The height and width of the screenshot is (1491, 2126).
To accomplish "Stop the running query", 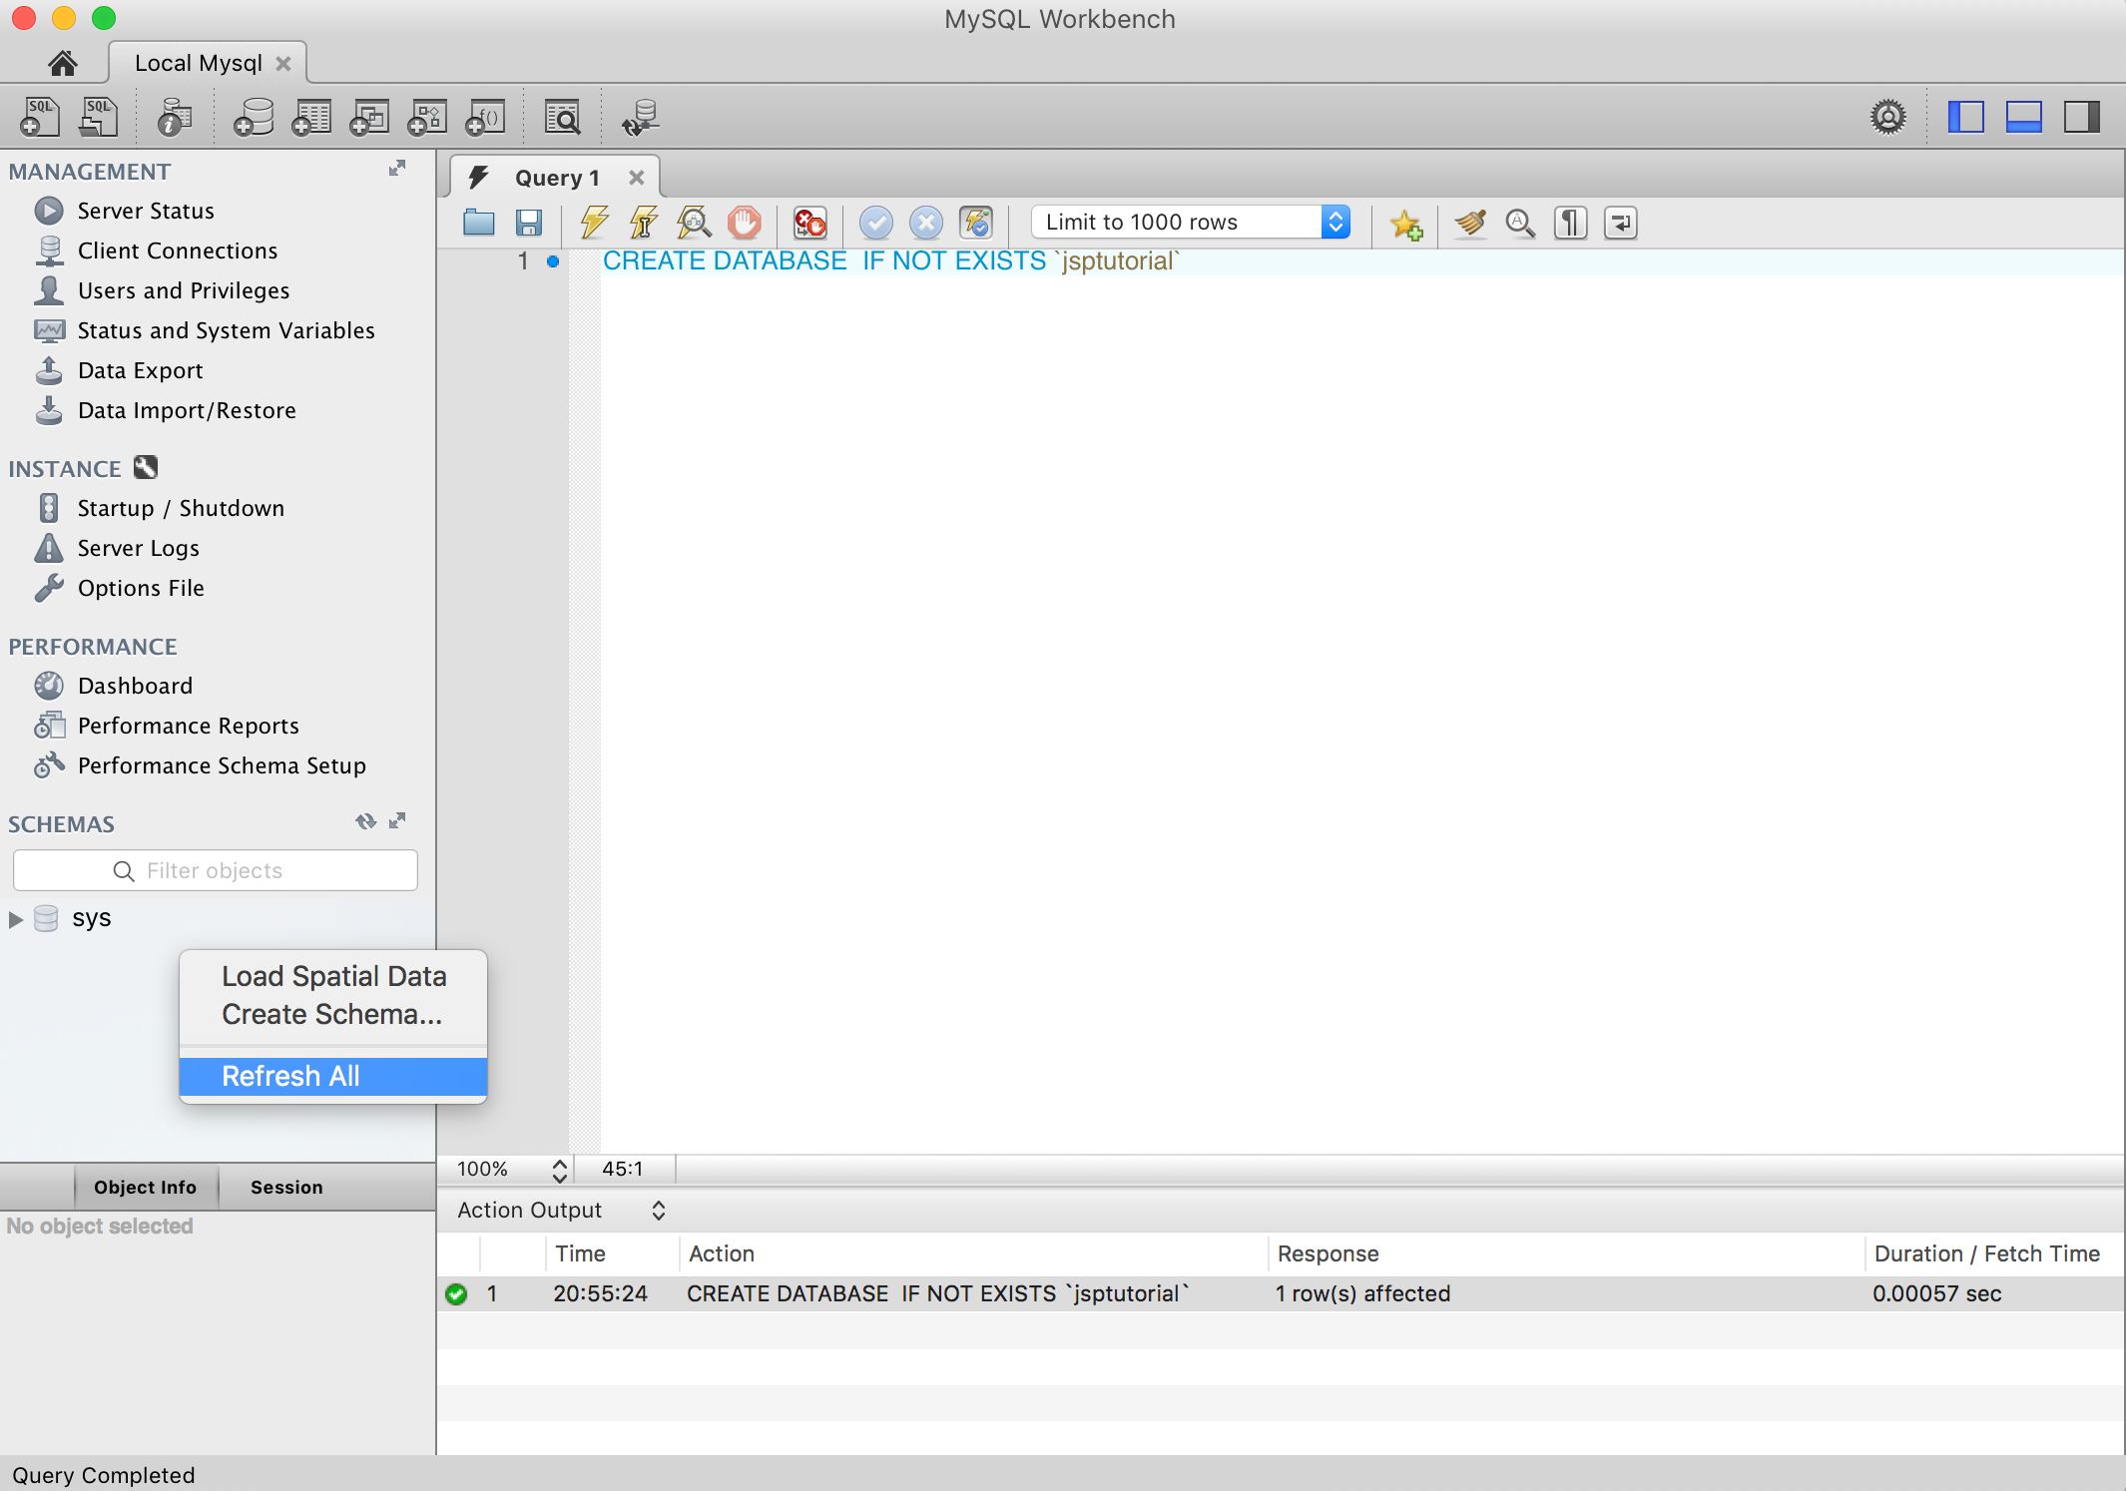I will coord(744,222).
